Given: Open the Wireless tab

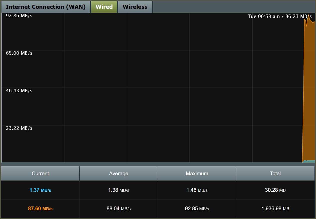Looking at the screenshot, I should [x=135, y=7].
